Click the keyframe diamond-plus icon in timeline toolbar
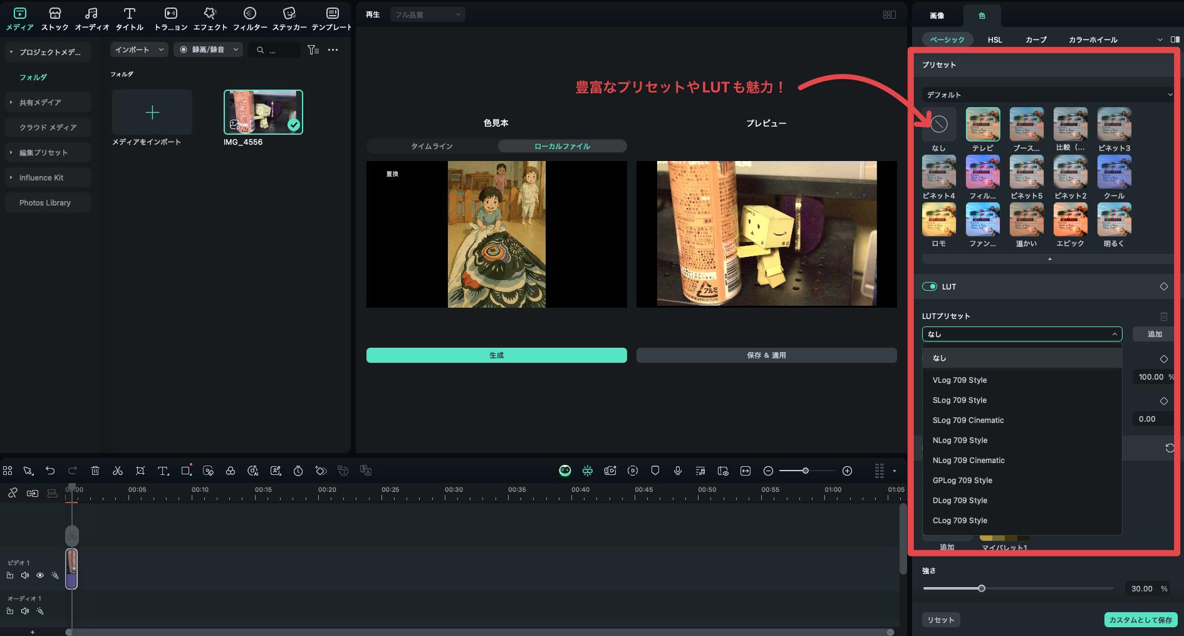Screen dimensions: 1184x636 [x=321, y=471]
